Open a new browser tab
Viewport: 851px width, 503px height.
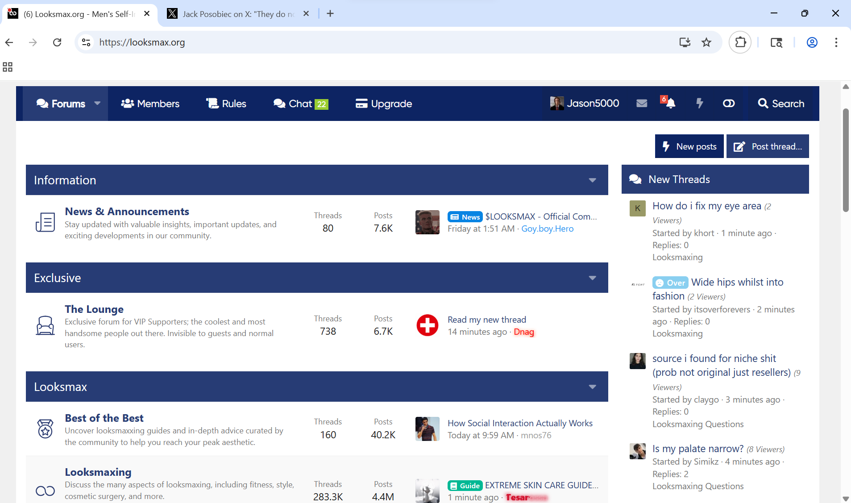pyautogui.click(x=330, y=14)
